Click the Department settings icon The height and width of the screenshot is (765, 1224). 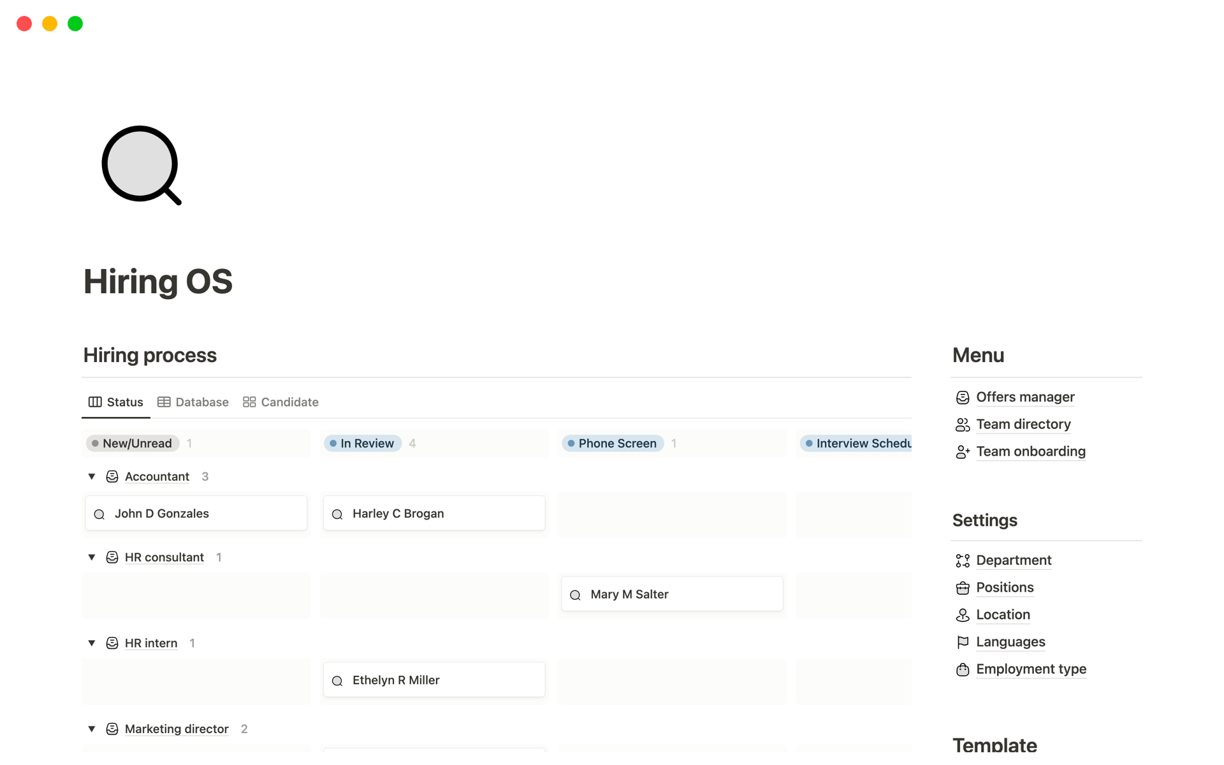click(x=962, y=560)
